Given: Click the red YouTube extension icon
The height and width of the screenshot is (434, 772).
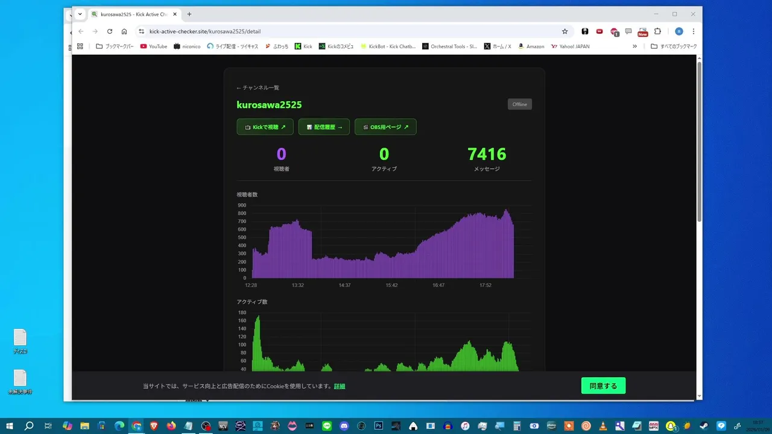Looking at the screenshot, I should (x=600, y=31).
